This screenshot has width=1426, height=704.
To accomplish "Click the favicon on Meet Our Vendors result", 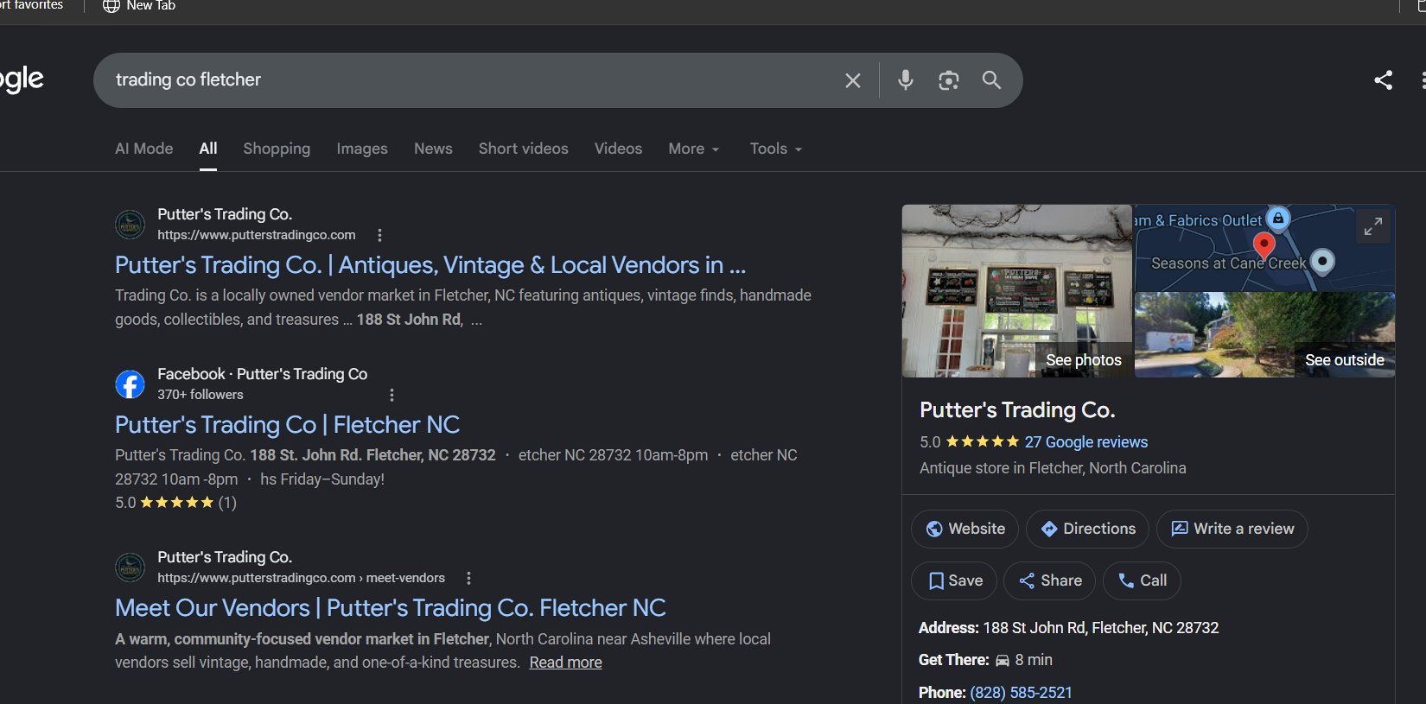I will coord(131,567).
